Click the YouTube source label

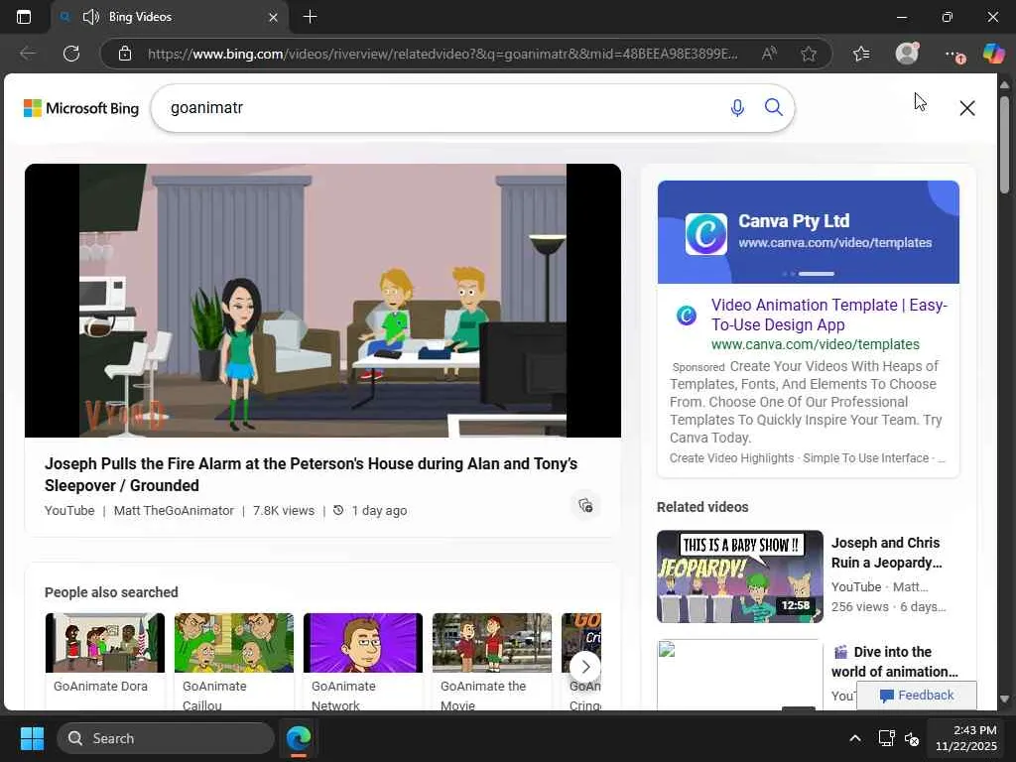(69, 511)
